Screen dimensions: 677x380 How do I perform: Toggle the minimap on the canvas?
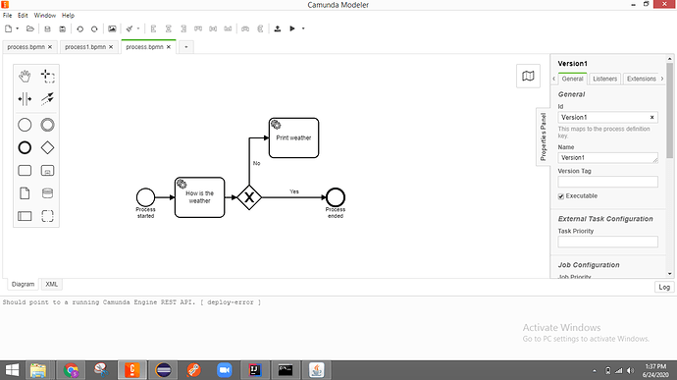(528, 76)
